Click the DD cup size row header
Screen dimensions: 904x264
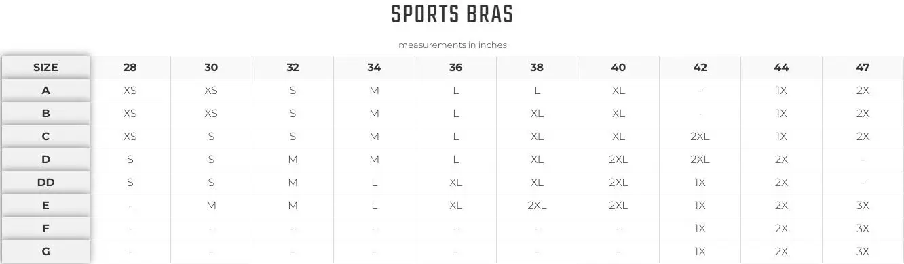tap(45, 182)
